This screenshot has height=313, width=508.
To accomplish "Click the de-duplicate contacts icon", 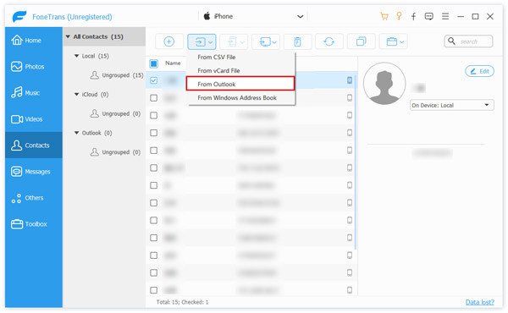I will (x=361, y=41).
